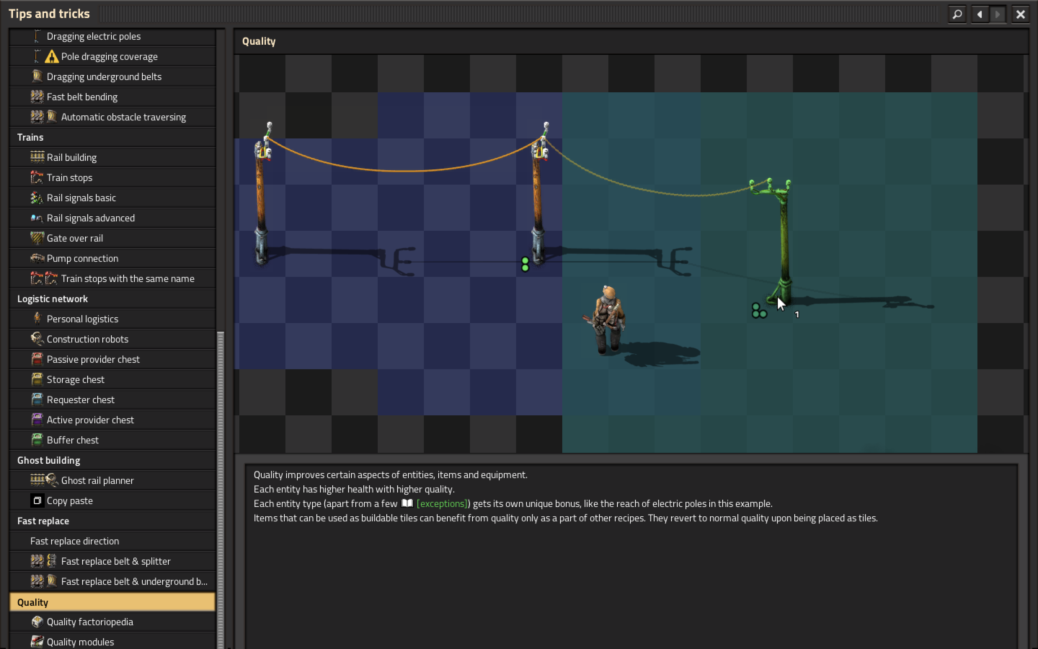Open the Active provider chest tip
Screen dimensions: 1038x649
pos(112,420)
